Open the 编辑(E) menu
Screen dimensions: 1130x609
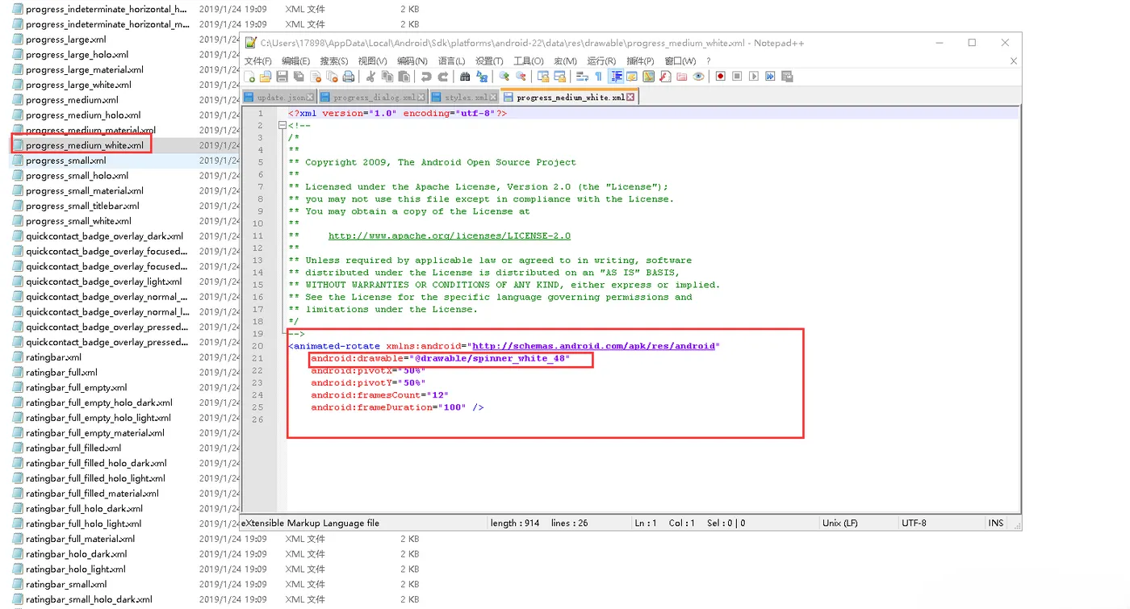click(295, 60)
